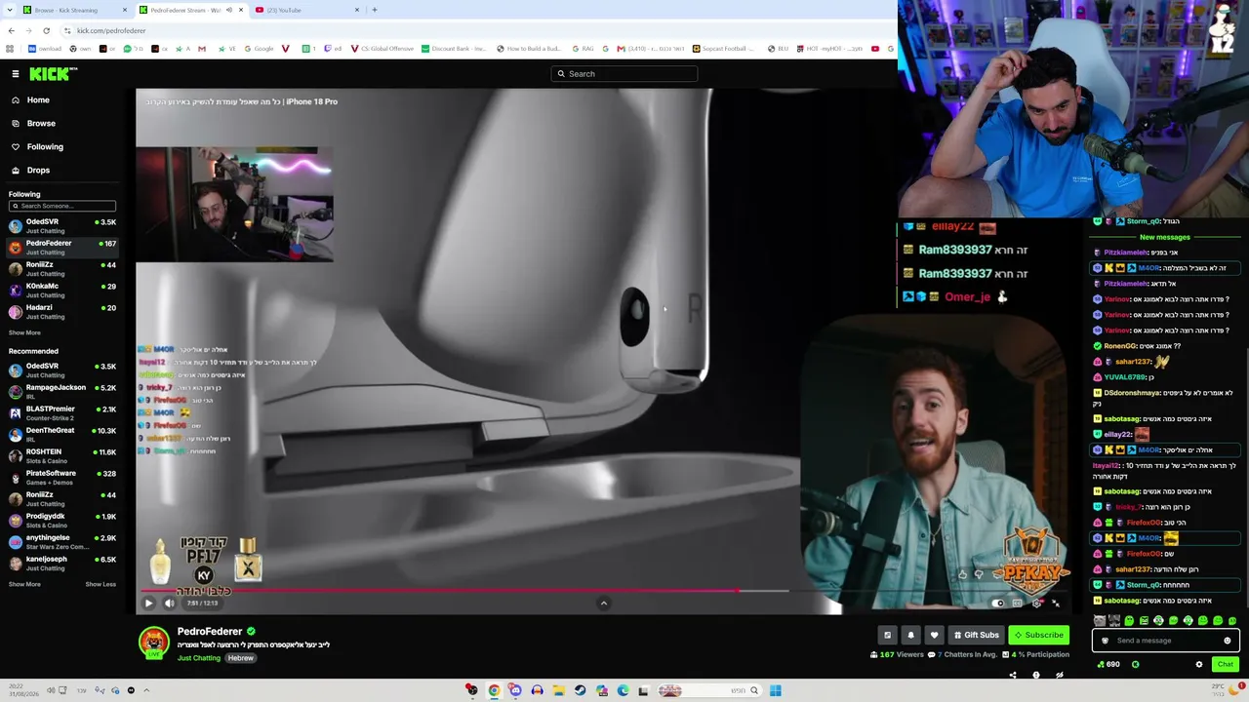
Task: Open the Just Chatting category link
Action: coord(199,658)
